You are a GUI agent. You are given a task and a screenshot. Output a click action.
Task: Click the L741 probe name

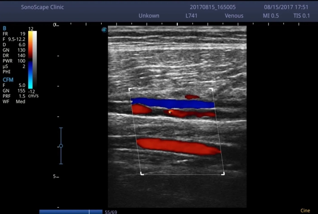tap(192, 16)
